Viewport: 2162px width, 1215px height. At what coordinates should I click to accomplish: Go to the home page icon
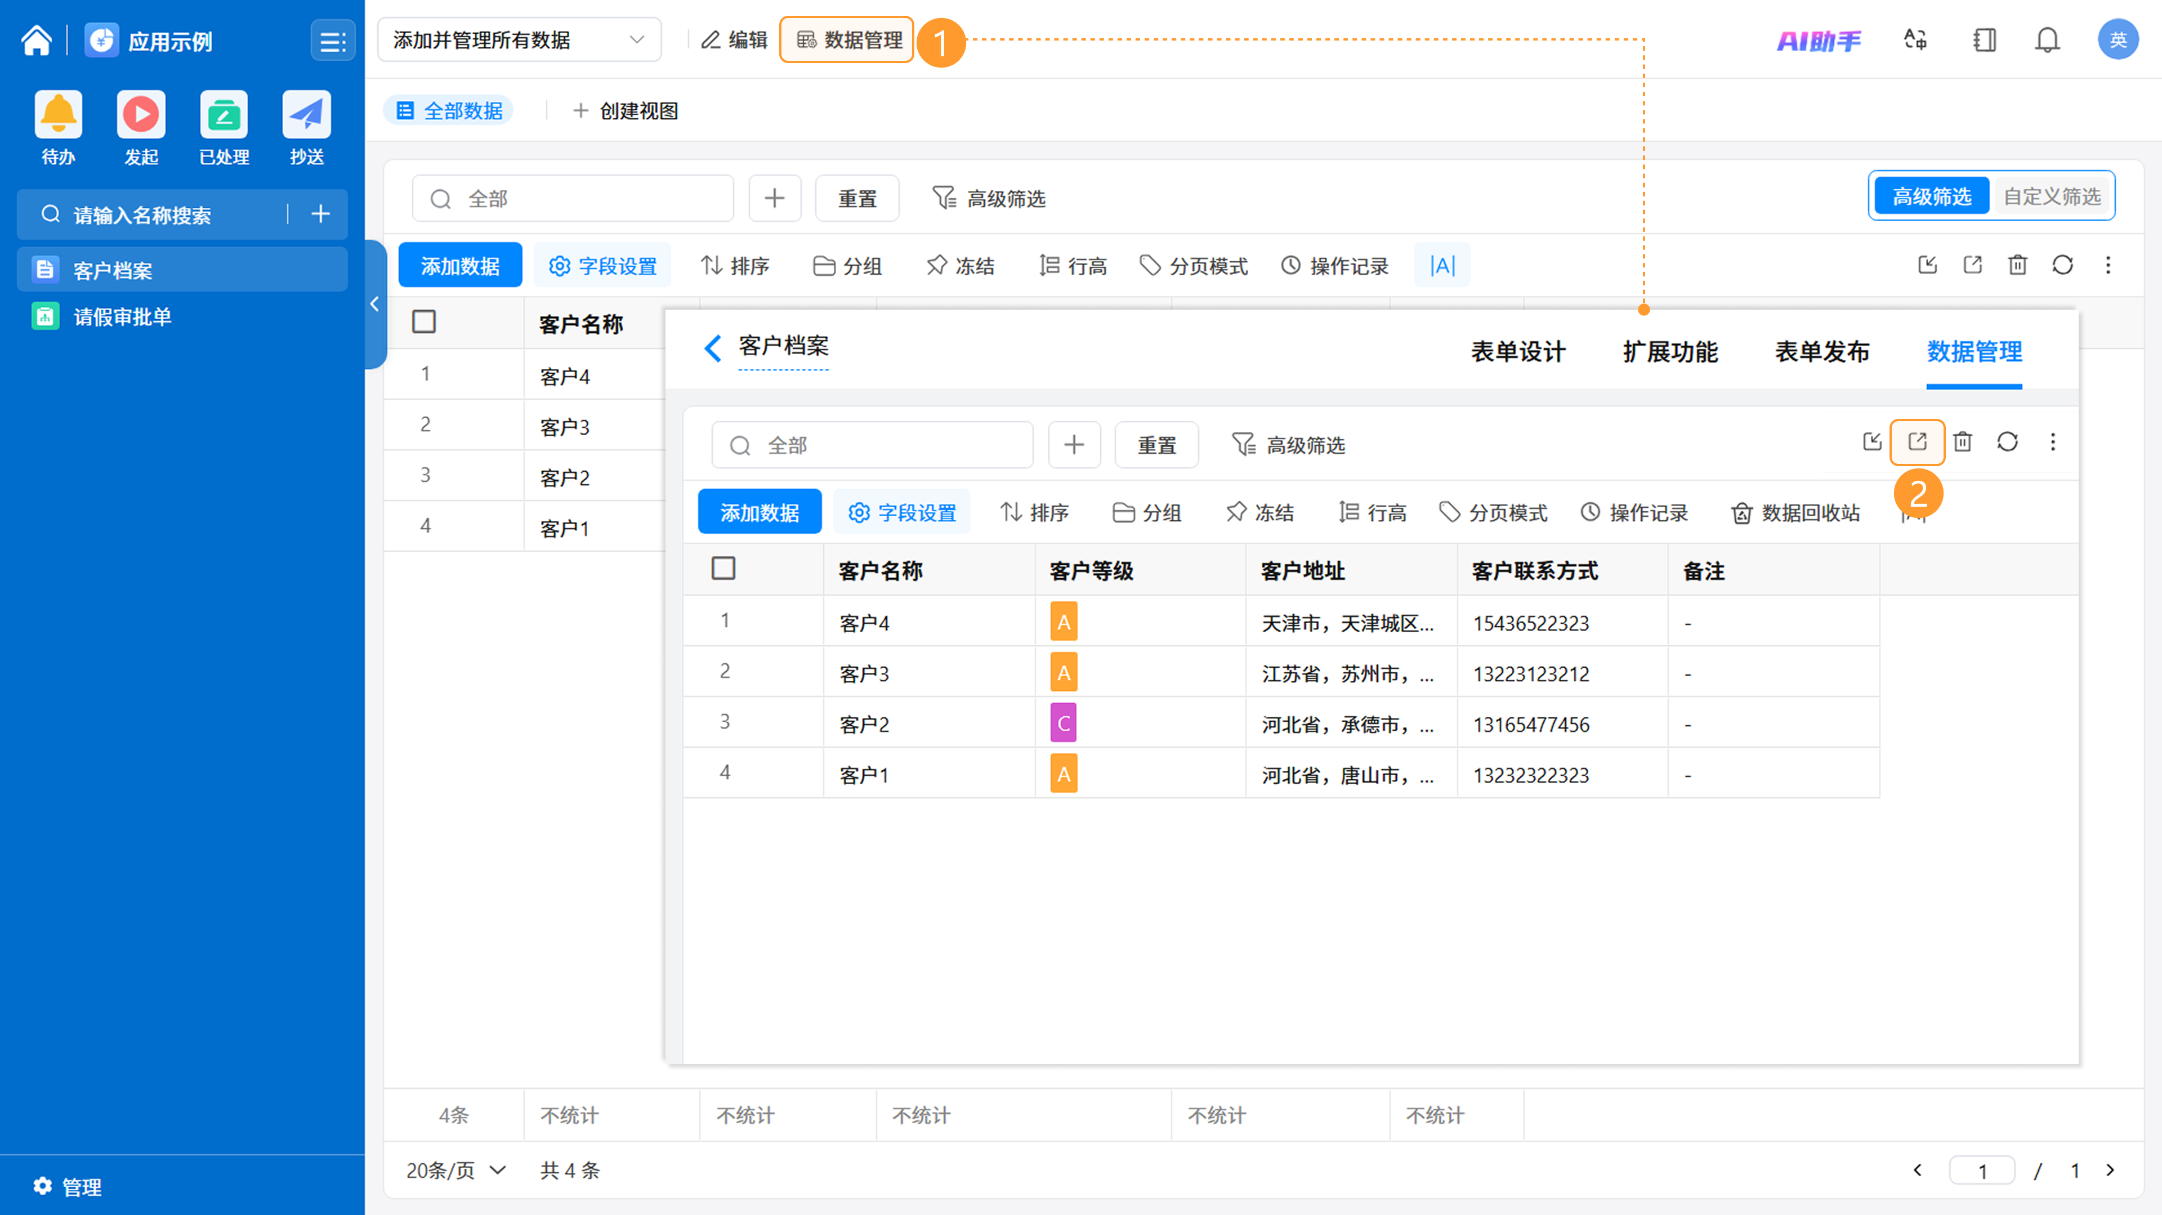point(36,41)
